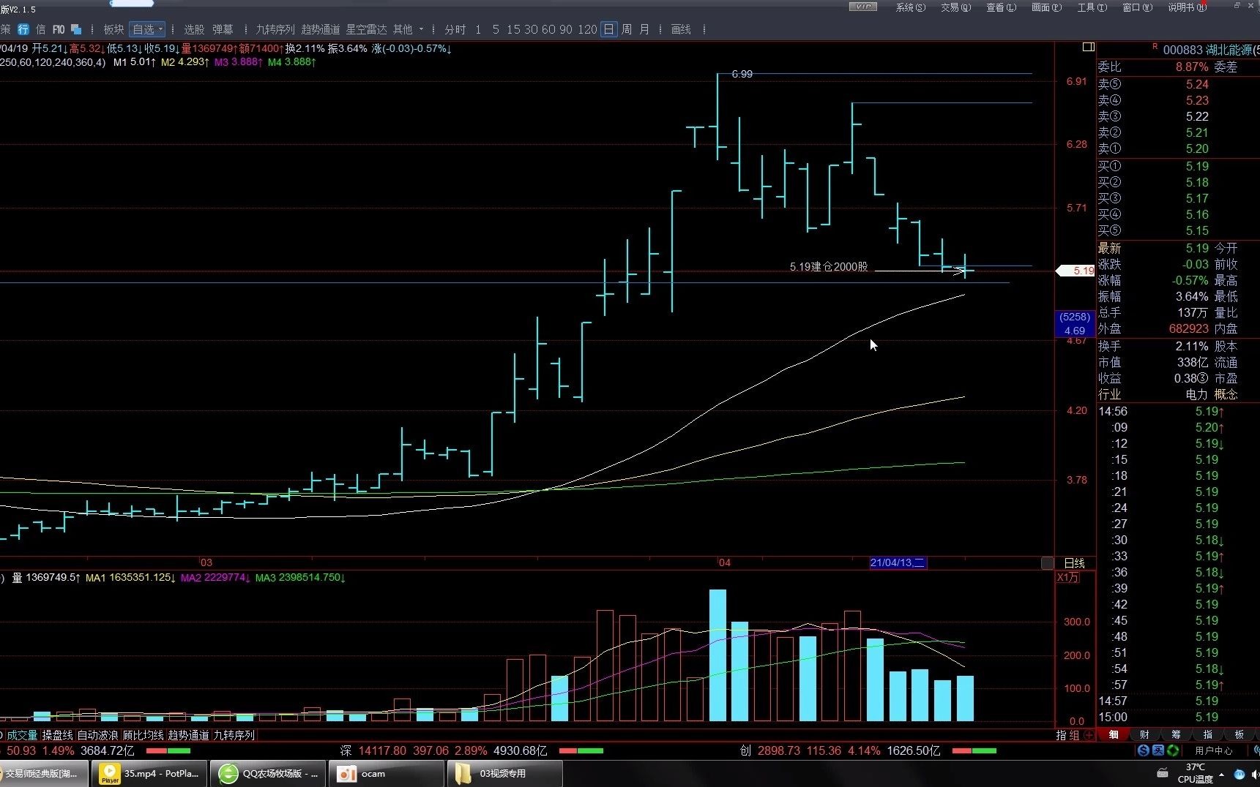Apply 趋势通道 indicator from top toolbar

321,29
